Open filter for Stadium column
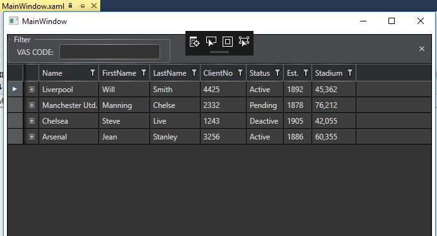Screen dimensions: 437x236 pyautogui.click(x=350, y=73)
